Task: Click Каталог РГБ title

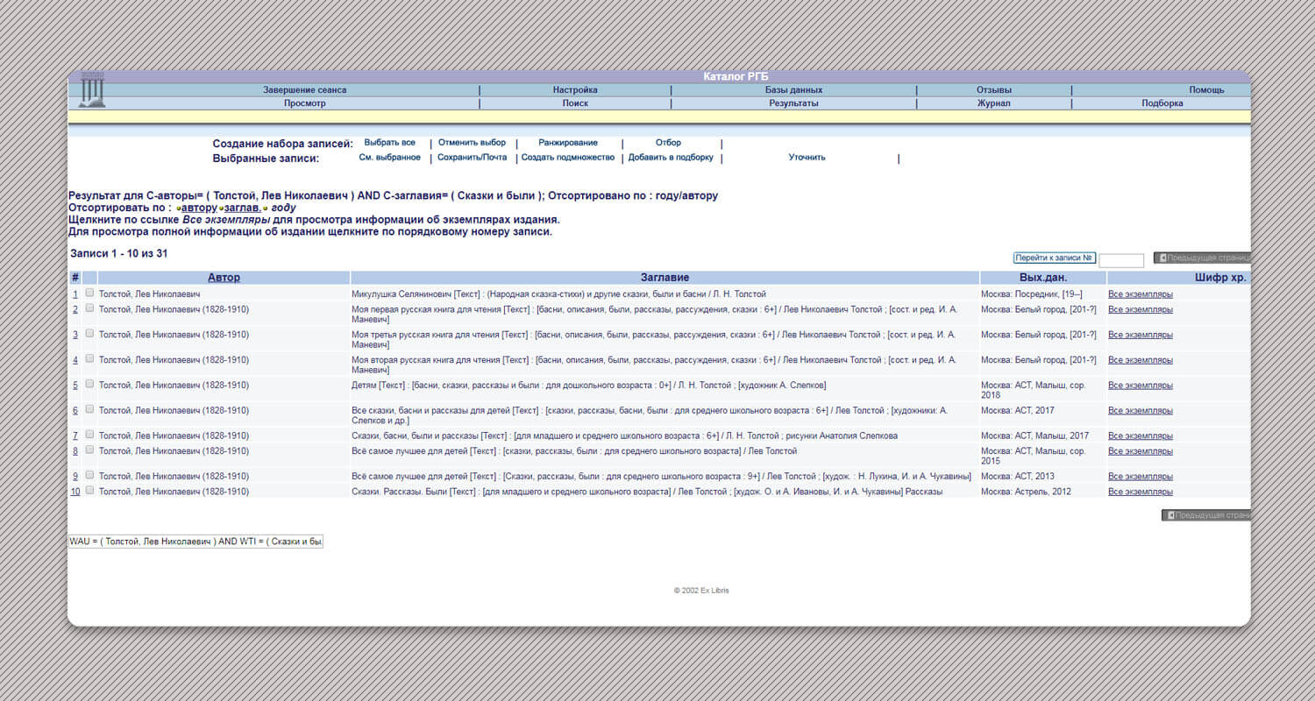Action: [736, 77]
